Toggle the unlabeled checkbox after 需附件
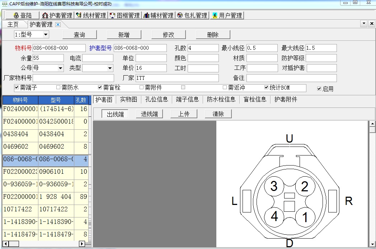This screenshot has height=249, width=376. tap(183, 87)
